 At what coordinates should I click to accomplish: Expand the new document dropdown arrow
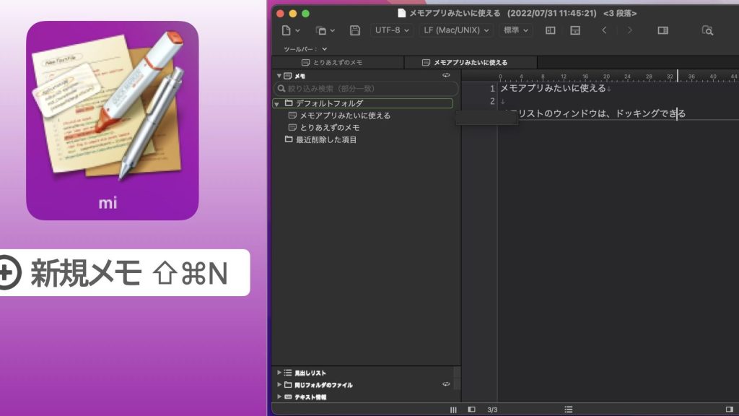tap(297, 30)
